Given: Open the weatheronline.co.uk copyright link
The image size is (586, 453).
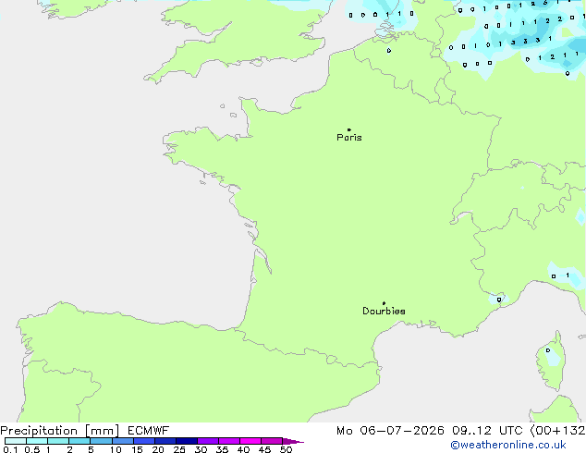Looking at the screenshot, I should 508,445.
